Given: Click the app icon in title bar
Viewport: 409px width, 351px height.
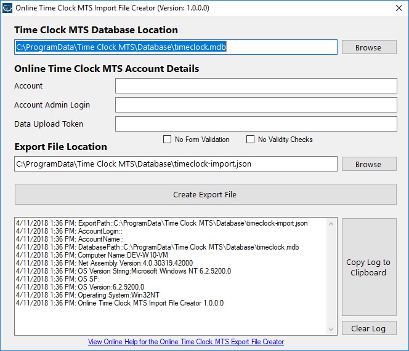Looking at the screenshot, I should [7, 8].
